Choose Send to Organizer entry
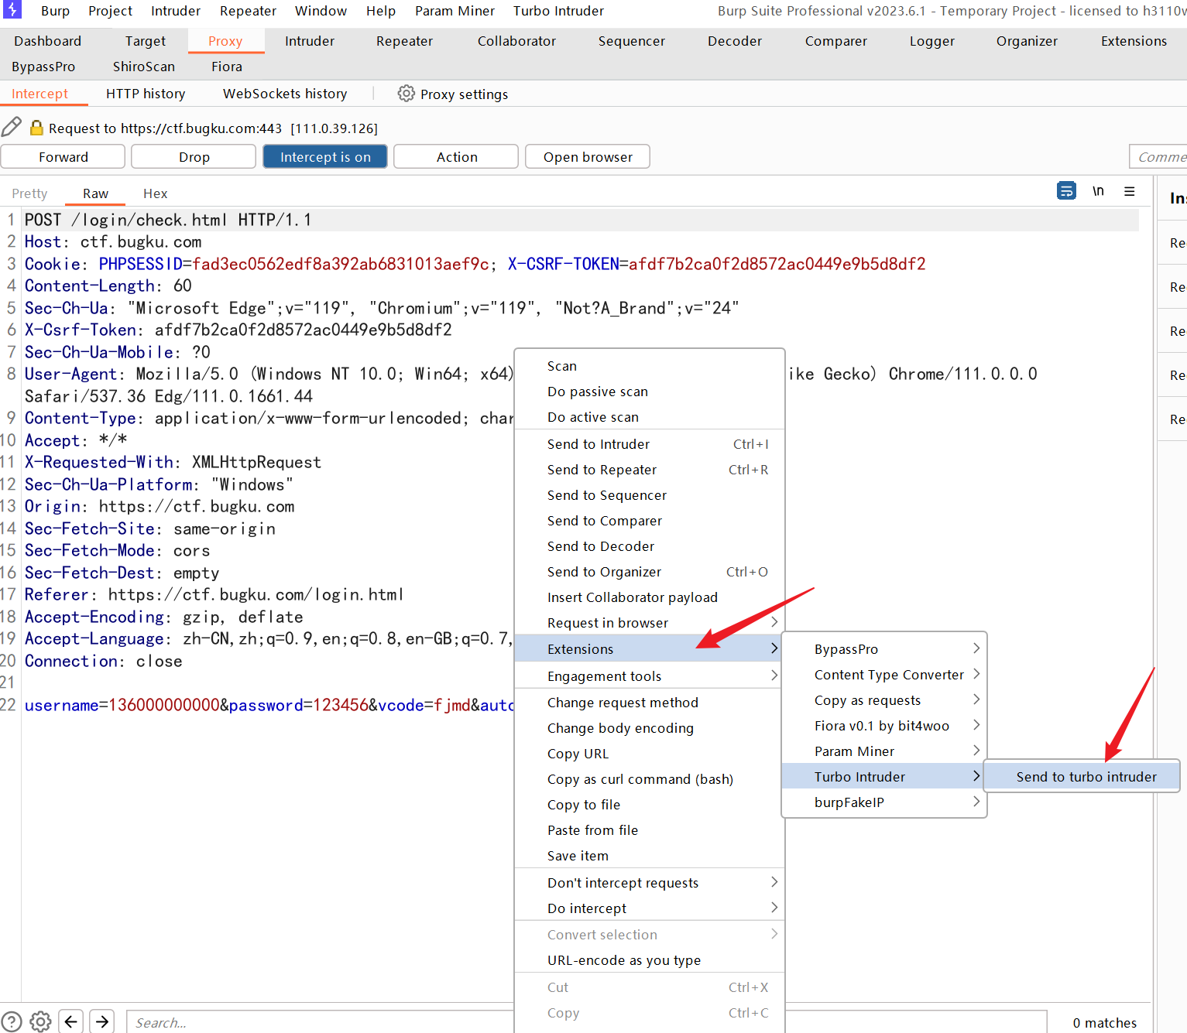The image size is (1187, 1033). point(649,571)
